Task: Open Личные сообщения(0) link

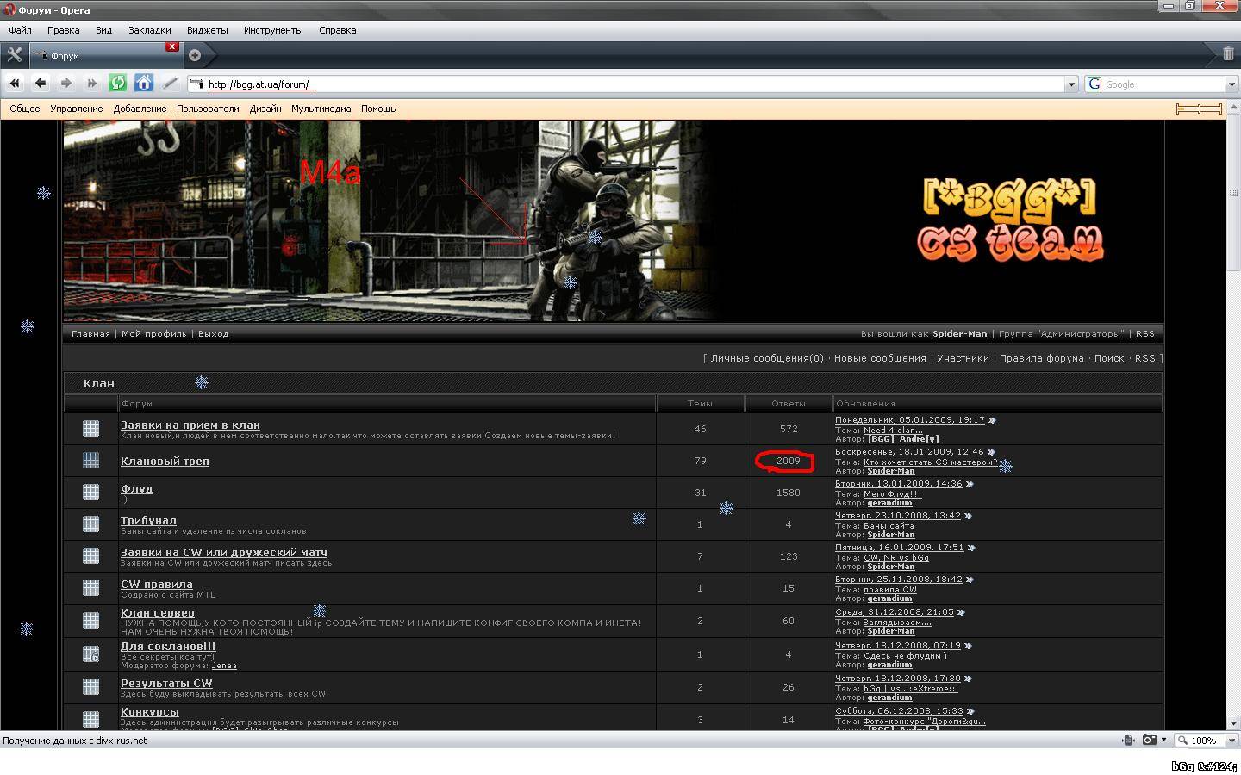Action: point(767,358)
